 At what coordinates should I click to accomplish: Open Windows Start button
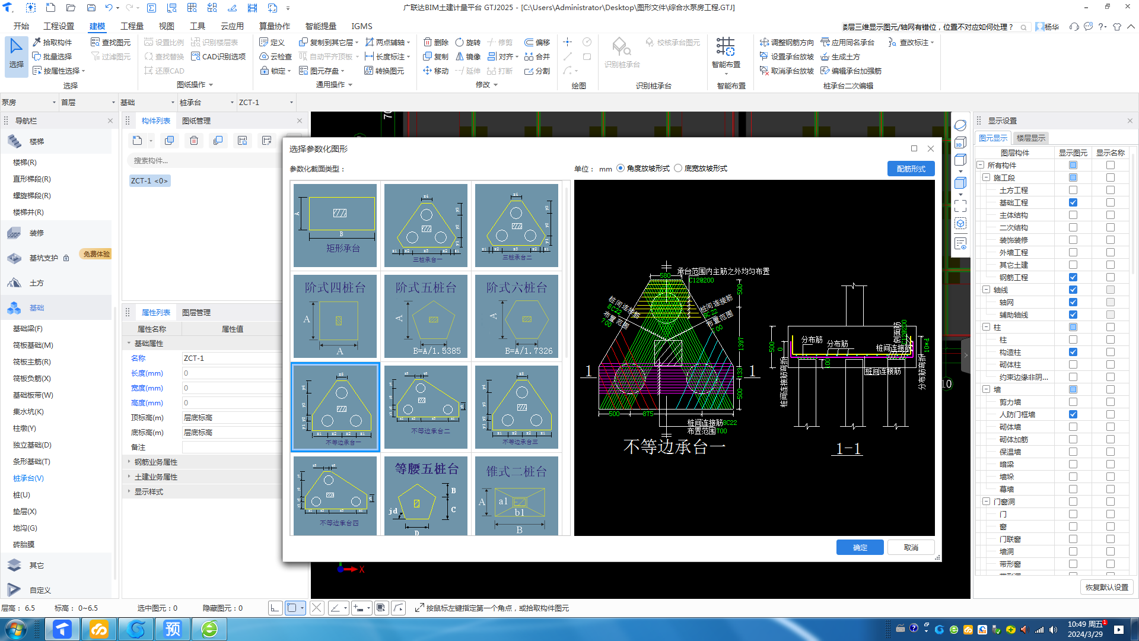(x=15, y=629)
